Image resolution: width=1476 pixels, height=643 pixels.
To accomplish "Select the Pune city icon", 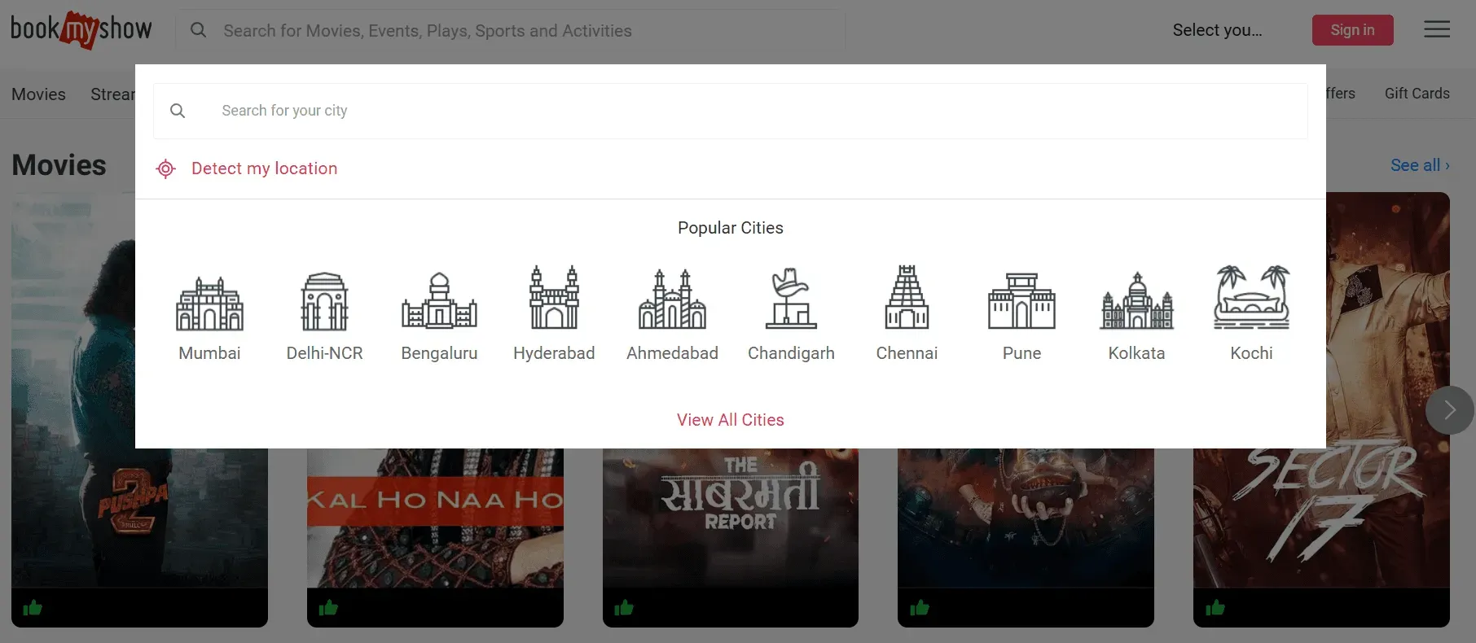I will coord(1021,301).
